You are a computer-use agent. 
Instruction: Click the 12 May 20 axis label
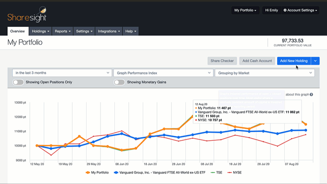click(x=37, y=164)
